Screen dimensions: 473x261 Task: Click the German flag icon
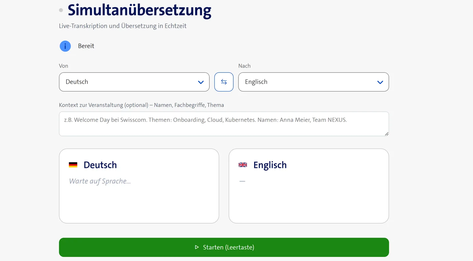73,165
